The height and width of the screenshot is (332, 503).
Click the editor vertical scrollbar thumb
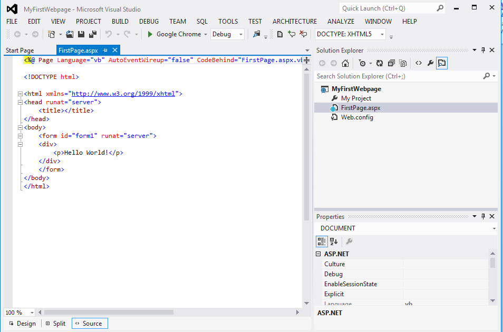(x=307, y=147)
